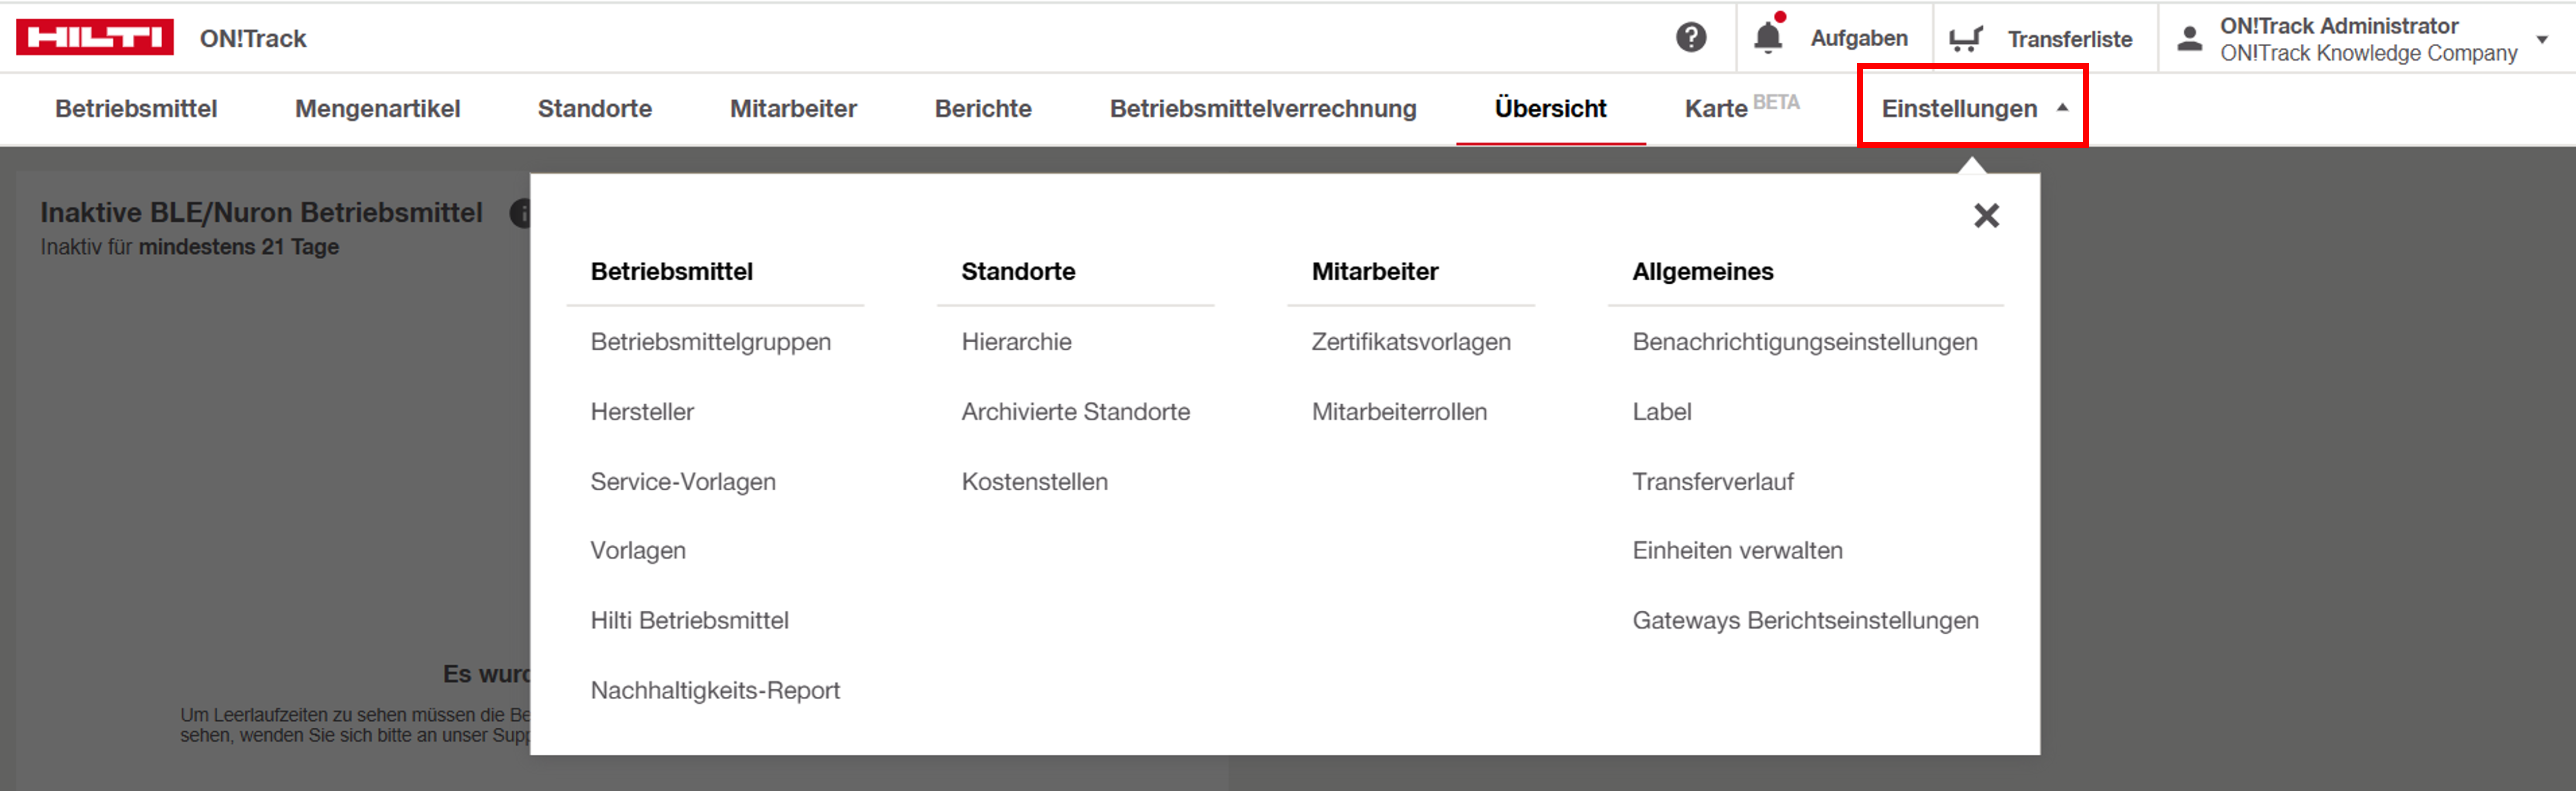Open the help question mark icon
This screenshot has width=2576, height=791.
(1690, 38)
